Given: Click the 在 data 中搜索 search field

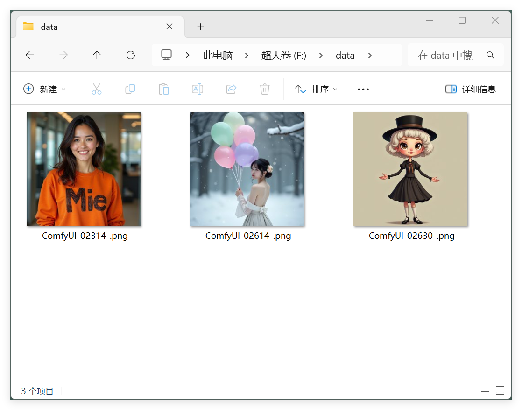Looking at the screenshot, I should pos(455,55).
